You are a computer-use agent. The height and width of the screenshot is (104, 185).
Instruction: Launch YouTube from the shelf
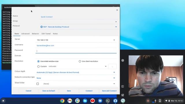coord(92,101)
